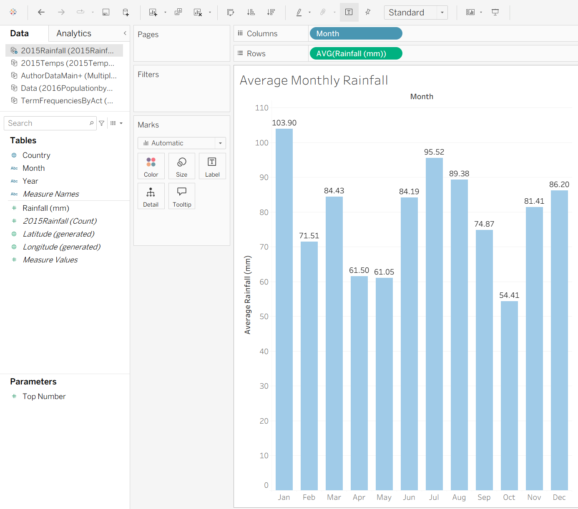Undo with the back arrow

tap(41, 12)
